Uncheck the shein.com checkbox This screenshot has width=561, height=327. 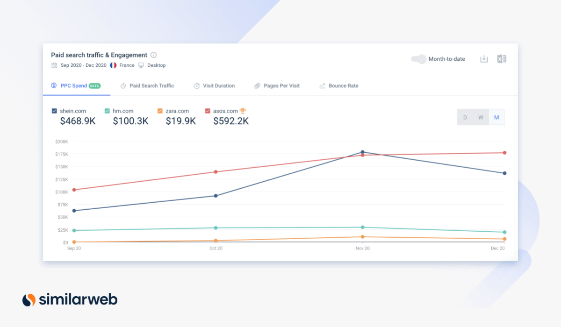(x=54, y=111)
